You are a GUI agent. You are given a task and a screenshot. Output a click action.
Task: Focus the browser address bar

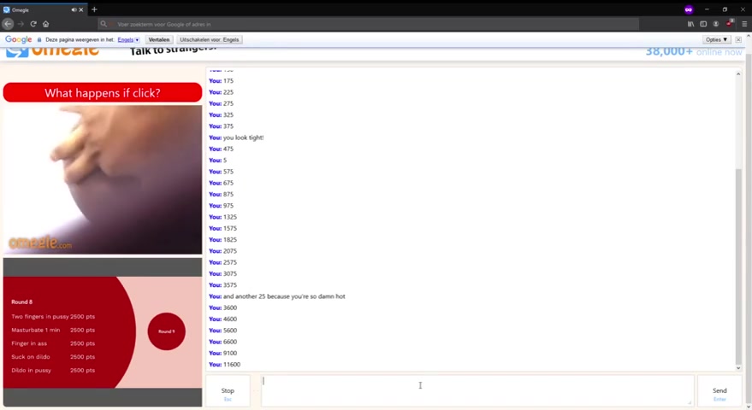tap(369, 24)
